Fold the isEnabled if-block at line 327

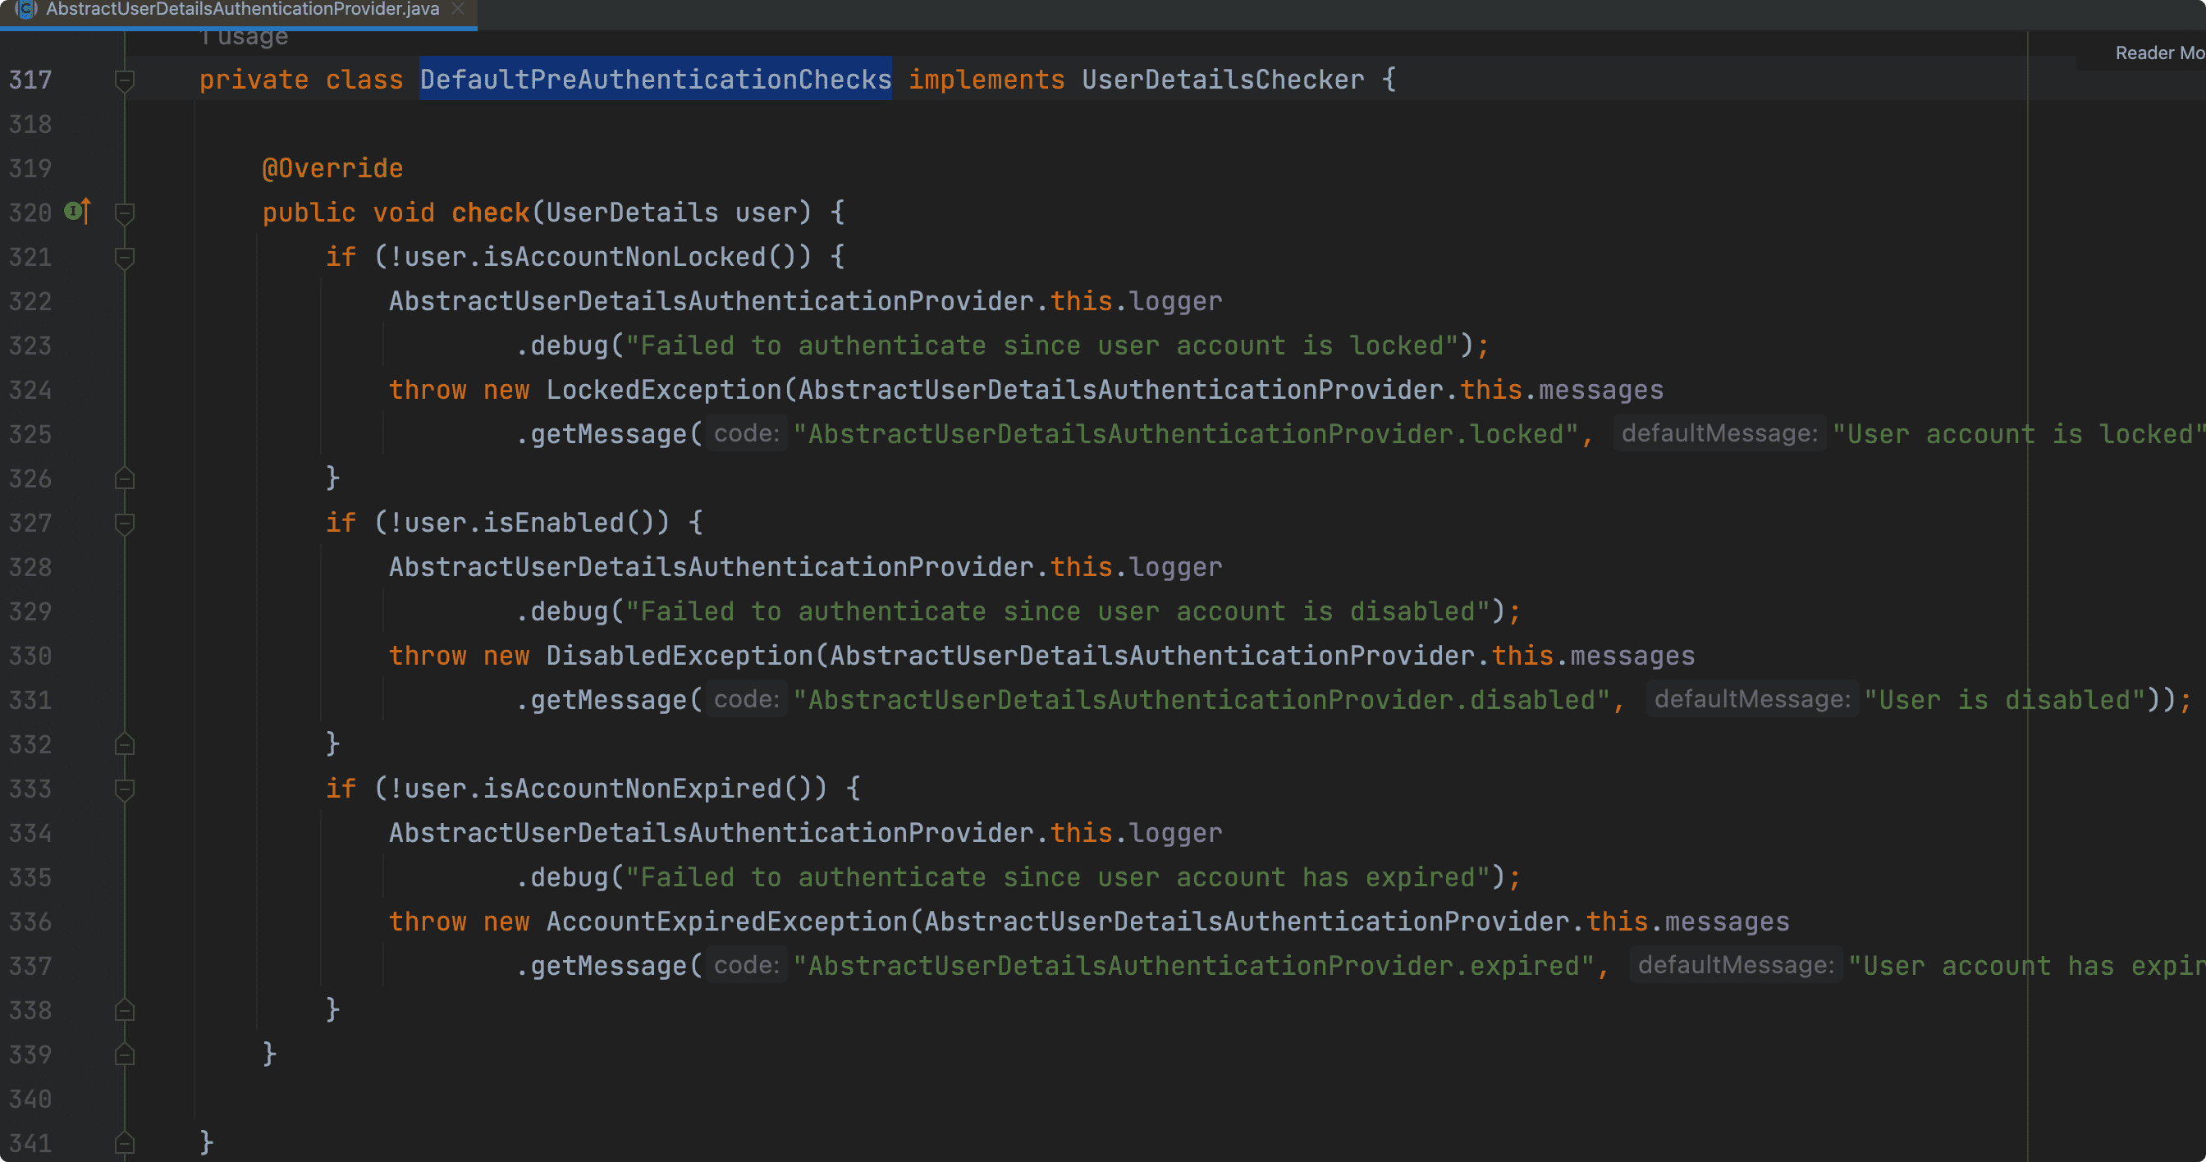pyautogui.click(x=124, y=524)
